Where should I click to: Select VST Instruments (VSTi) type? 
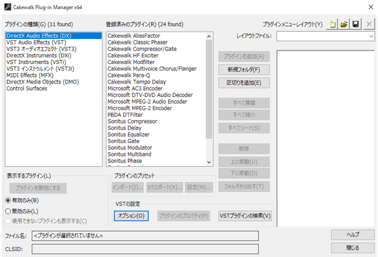[x=54, y=62]
